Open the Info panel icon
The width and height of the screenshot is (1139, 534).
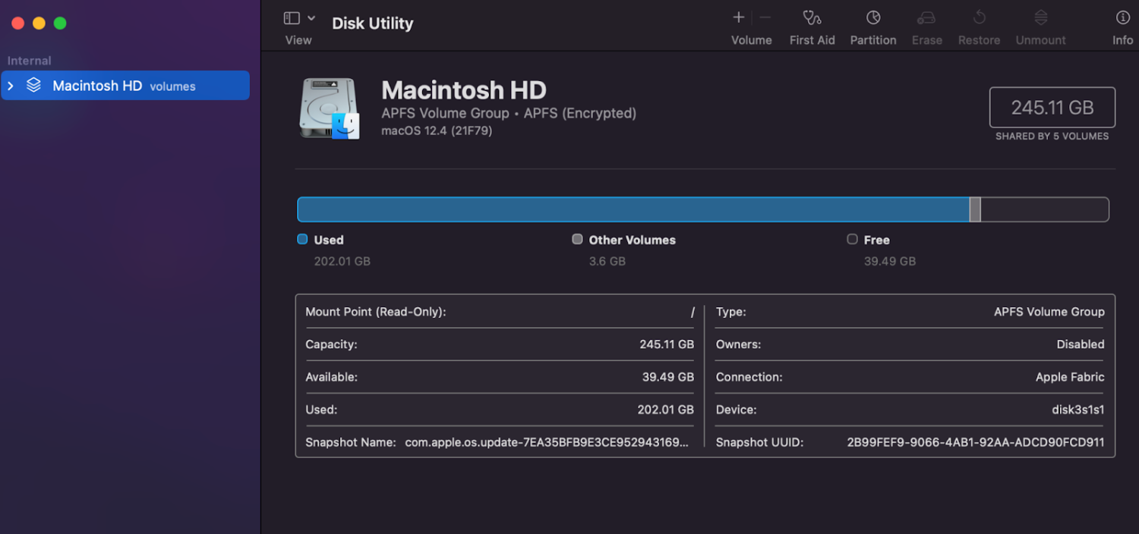[1122, 18]
